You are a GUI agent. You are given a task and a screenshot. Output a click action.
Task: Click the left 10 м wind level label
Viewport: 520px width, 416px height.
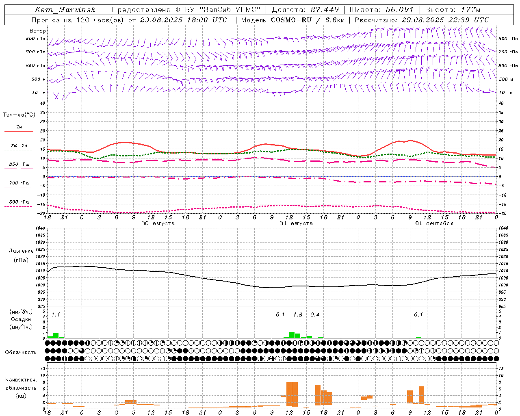pyautogui.click(x=39, y=93)
